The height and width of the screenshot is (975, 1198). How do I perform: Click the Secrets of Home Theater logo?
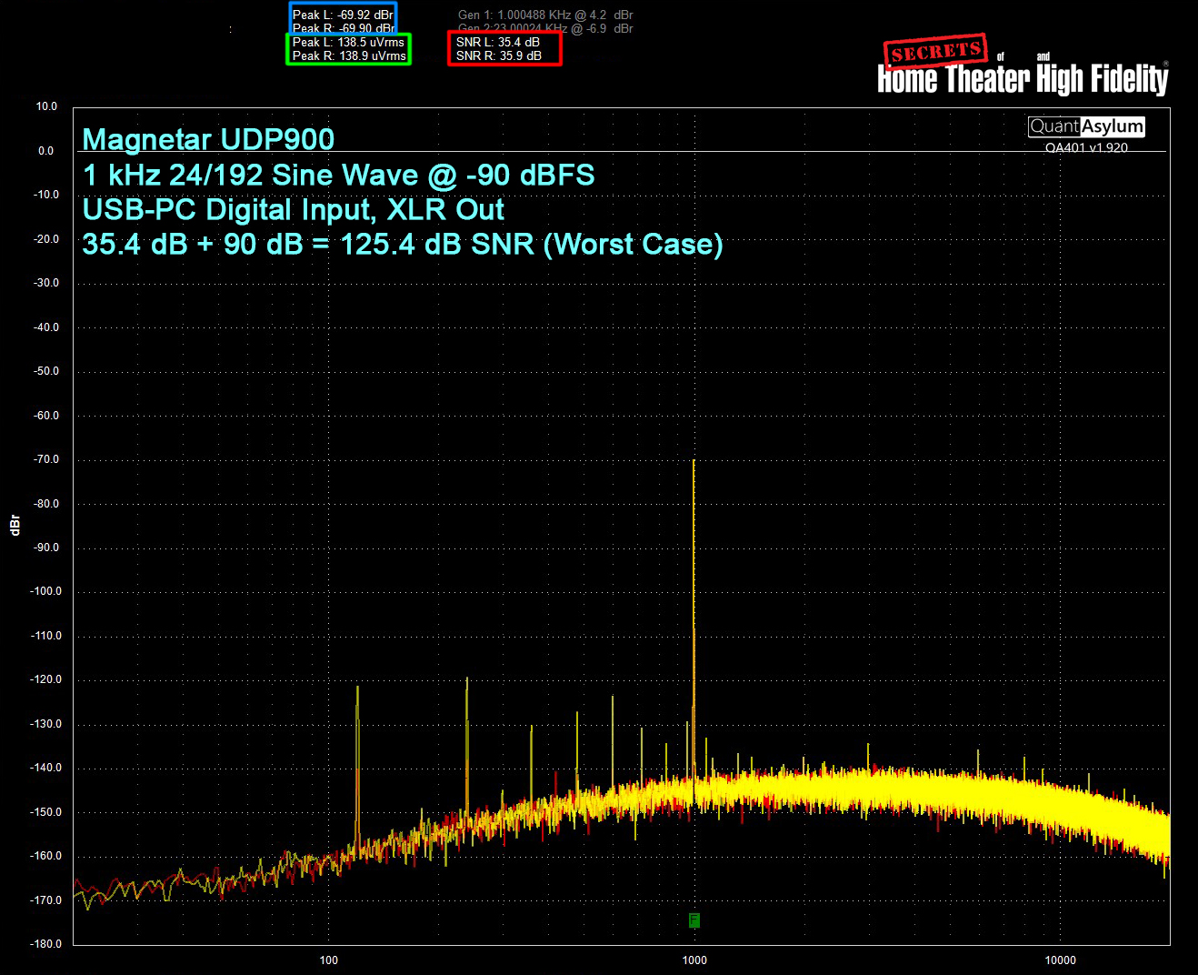(1023, 66)
